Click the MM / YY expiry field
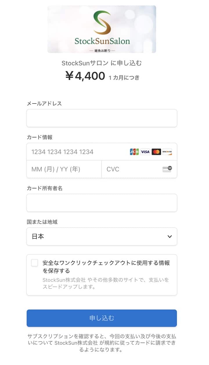The image size is (209, 365). coord(64,169)
